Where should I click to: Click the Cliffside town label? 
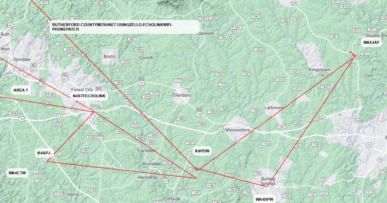[172, 199]
